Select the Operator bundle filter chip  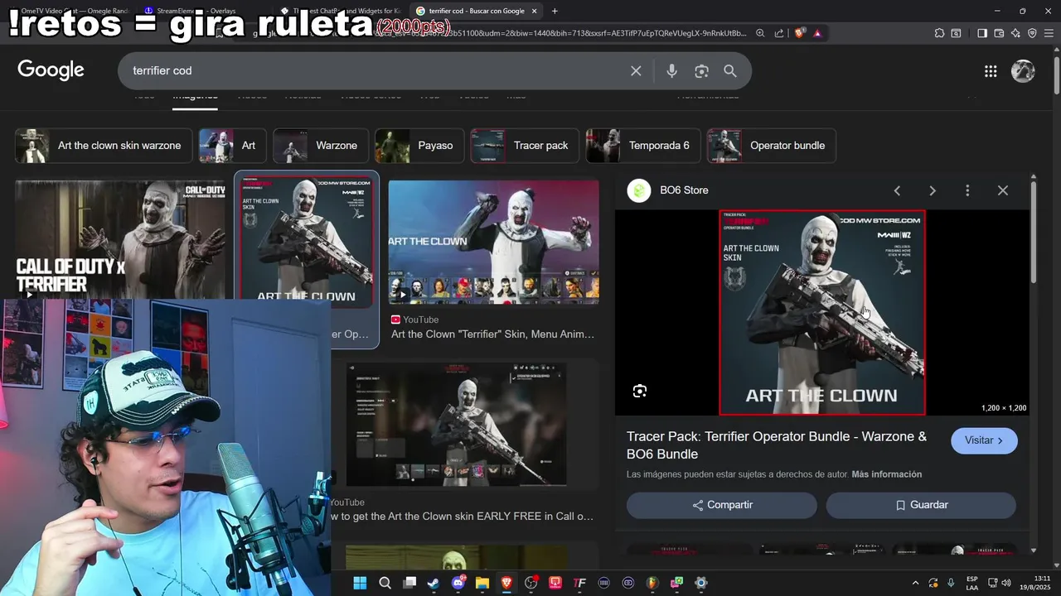(771, 146)
